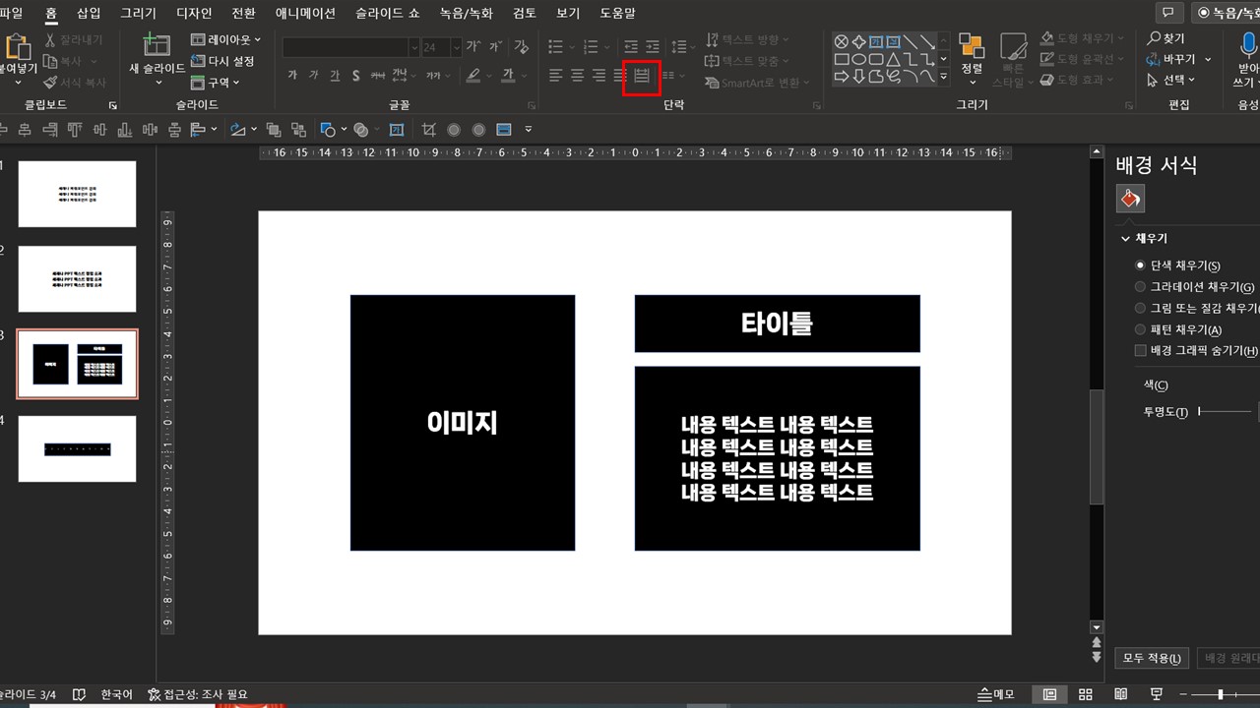Click the Record (녹음/녹화) button at top right
Image resolution: width=1260 pixels, height=708 pixels.
click(1225, 13)
